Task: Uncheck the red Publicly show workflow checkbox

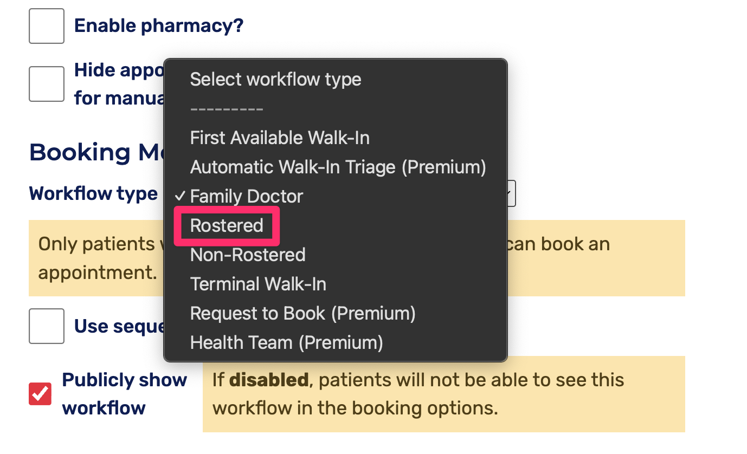Action: [x=40, y=394]
